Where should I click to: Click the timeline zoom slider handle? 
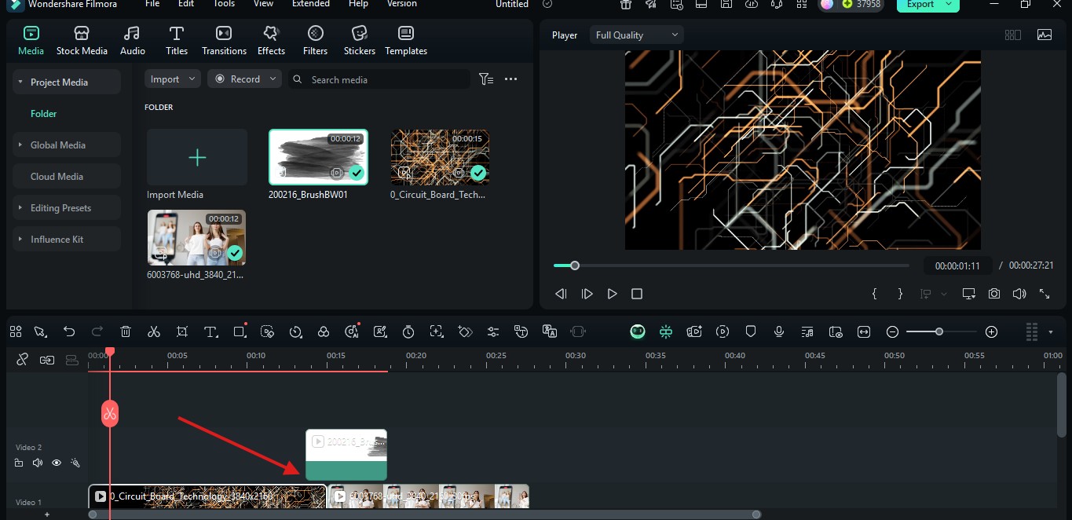(x=939, y=332)
